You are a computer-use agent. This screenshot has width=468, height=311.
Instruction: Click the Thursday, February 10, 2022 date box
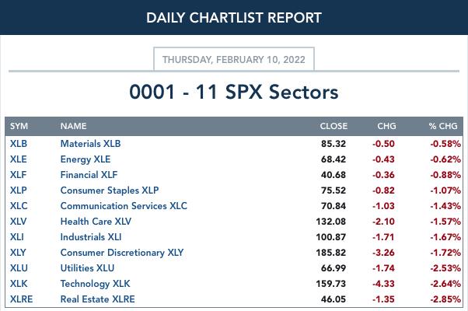tap(234, 59)
